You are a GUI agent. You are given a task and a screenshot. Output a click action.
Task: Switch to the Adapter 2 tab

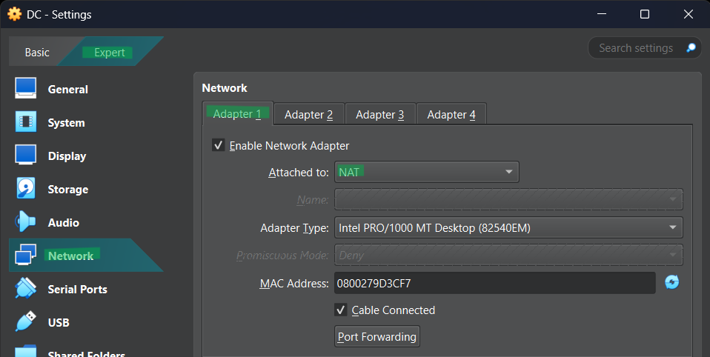(x=309, y=115)
